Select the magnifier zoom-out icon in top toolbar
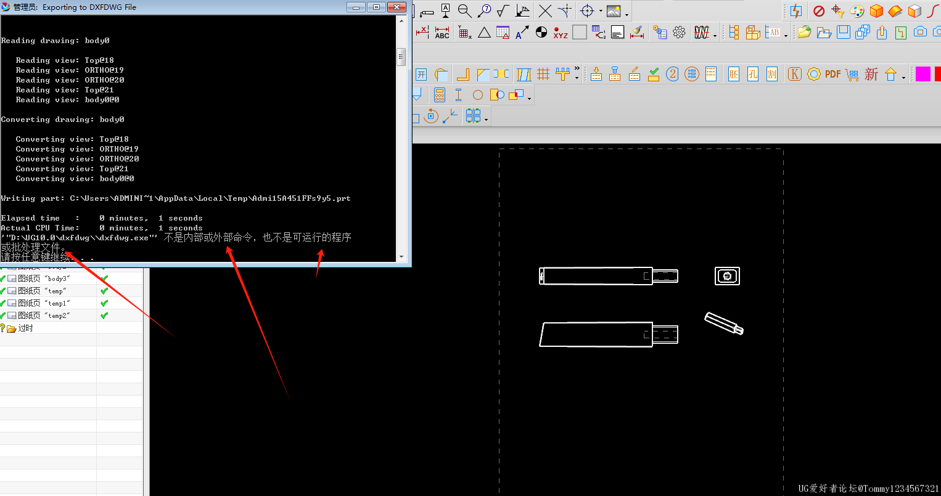Viewport: 941px width, 496px height. [464, 11]
